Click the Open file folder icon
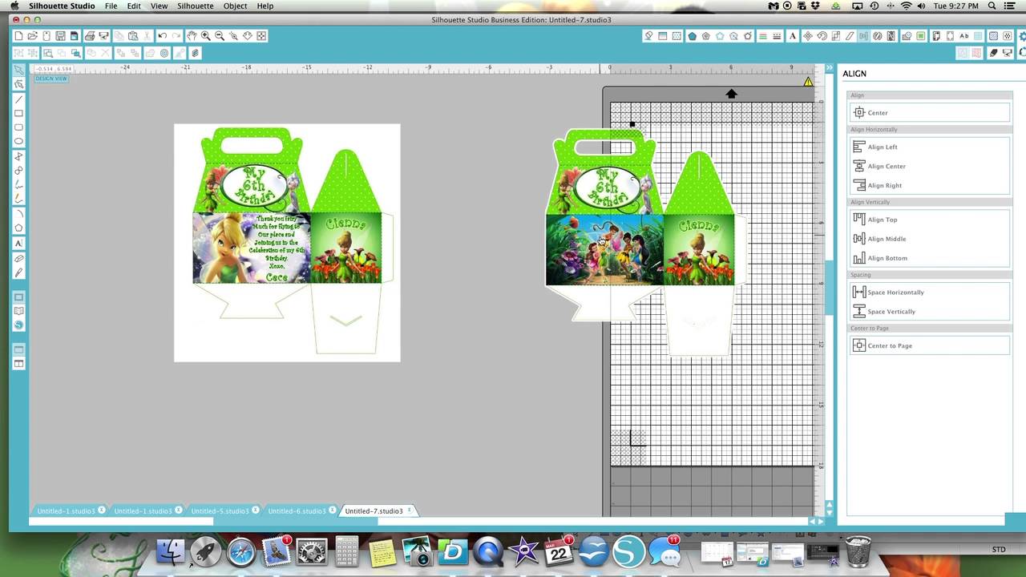Viewport: 1026px width, 577px height. point(32,36)
